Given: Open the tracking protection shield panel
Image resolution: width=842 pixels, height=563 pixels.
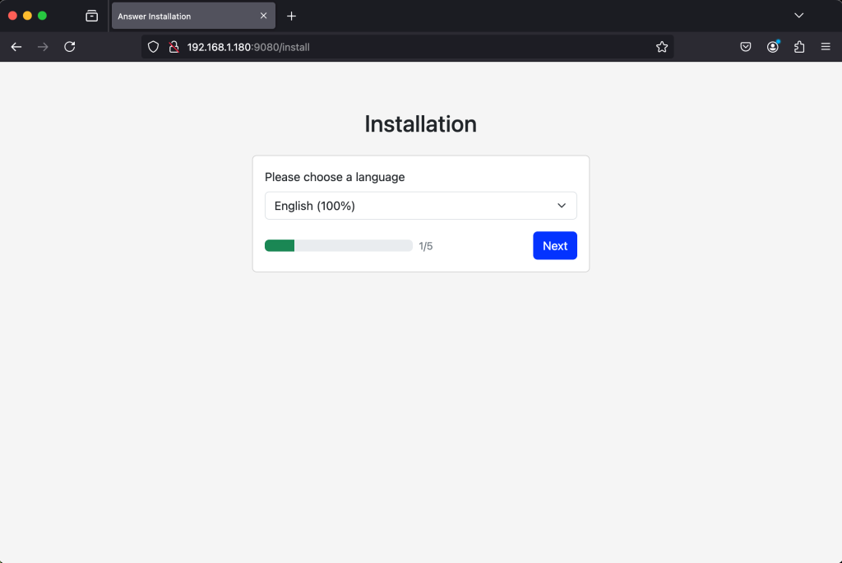Looking at the screenshot, I should [x=153, y=47].
